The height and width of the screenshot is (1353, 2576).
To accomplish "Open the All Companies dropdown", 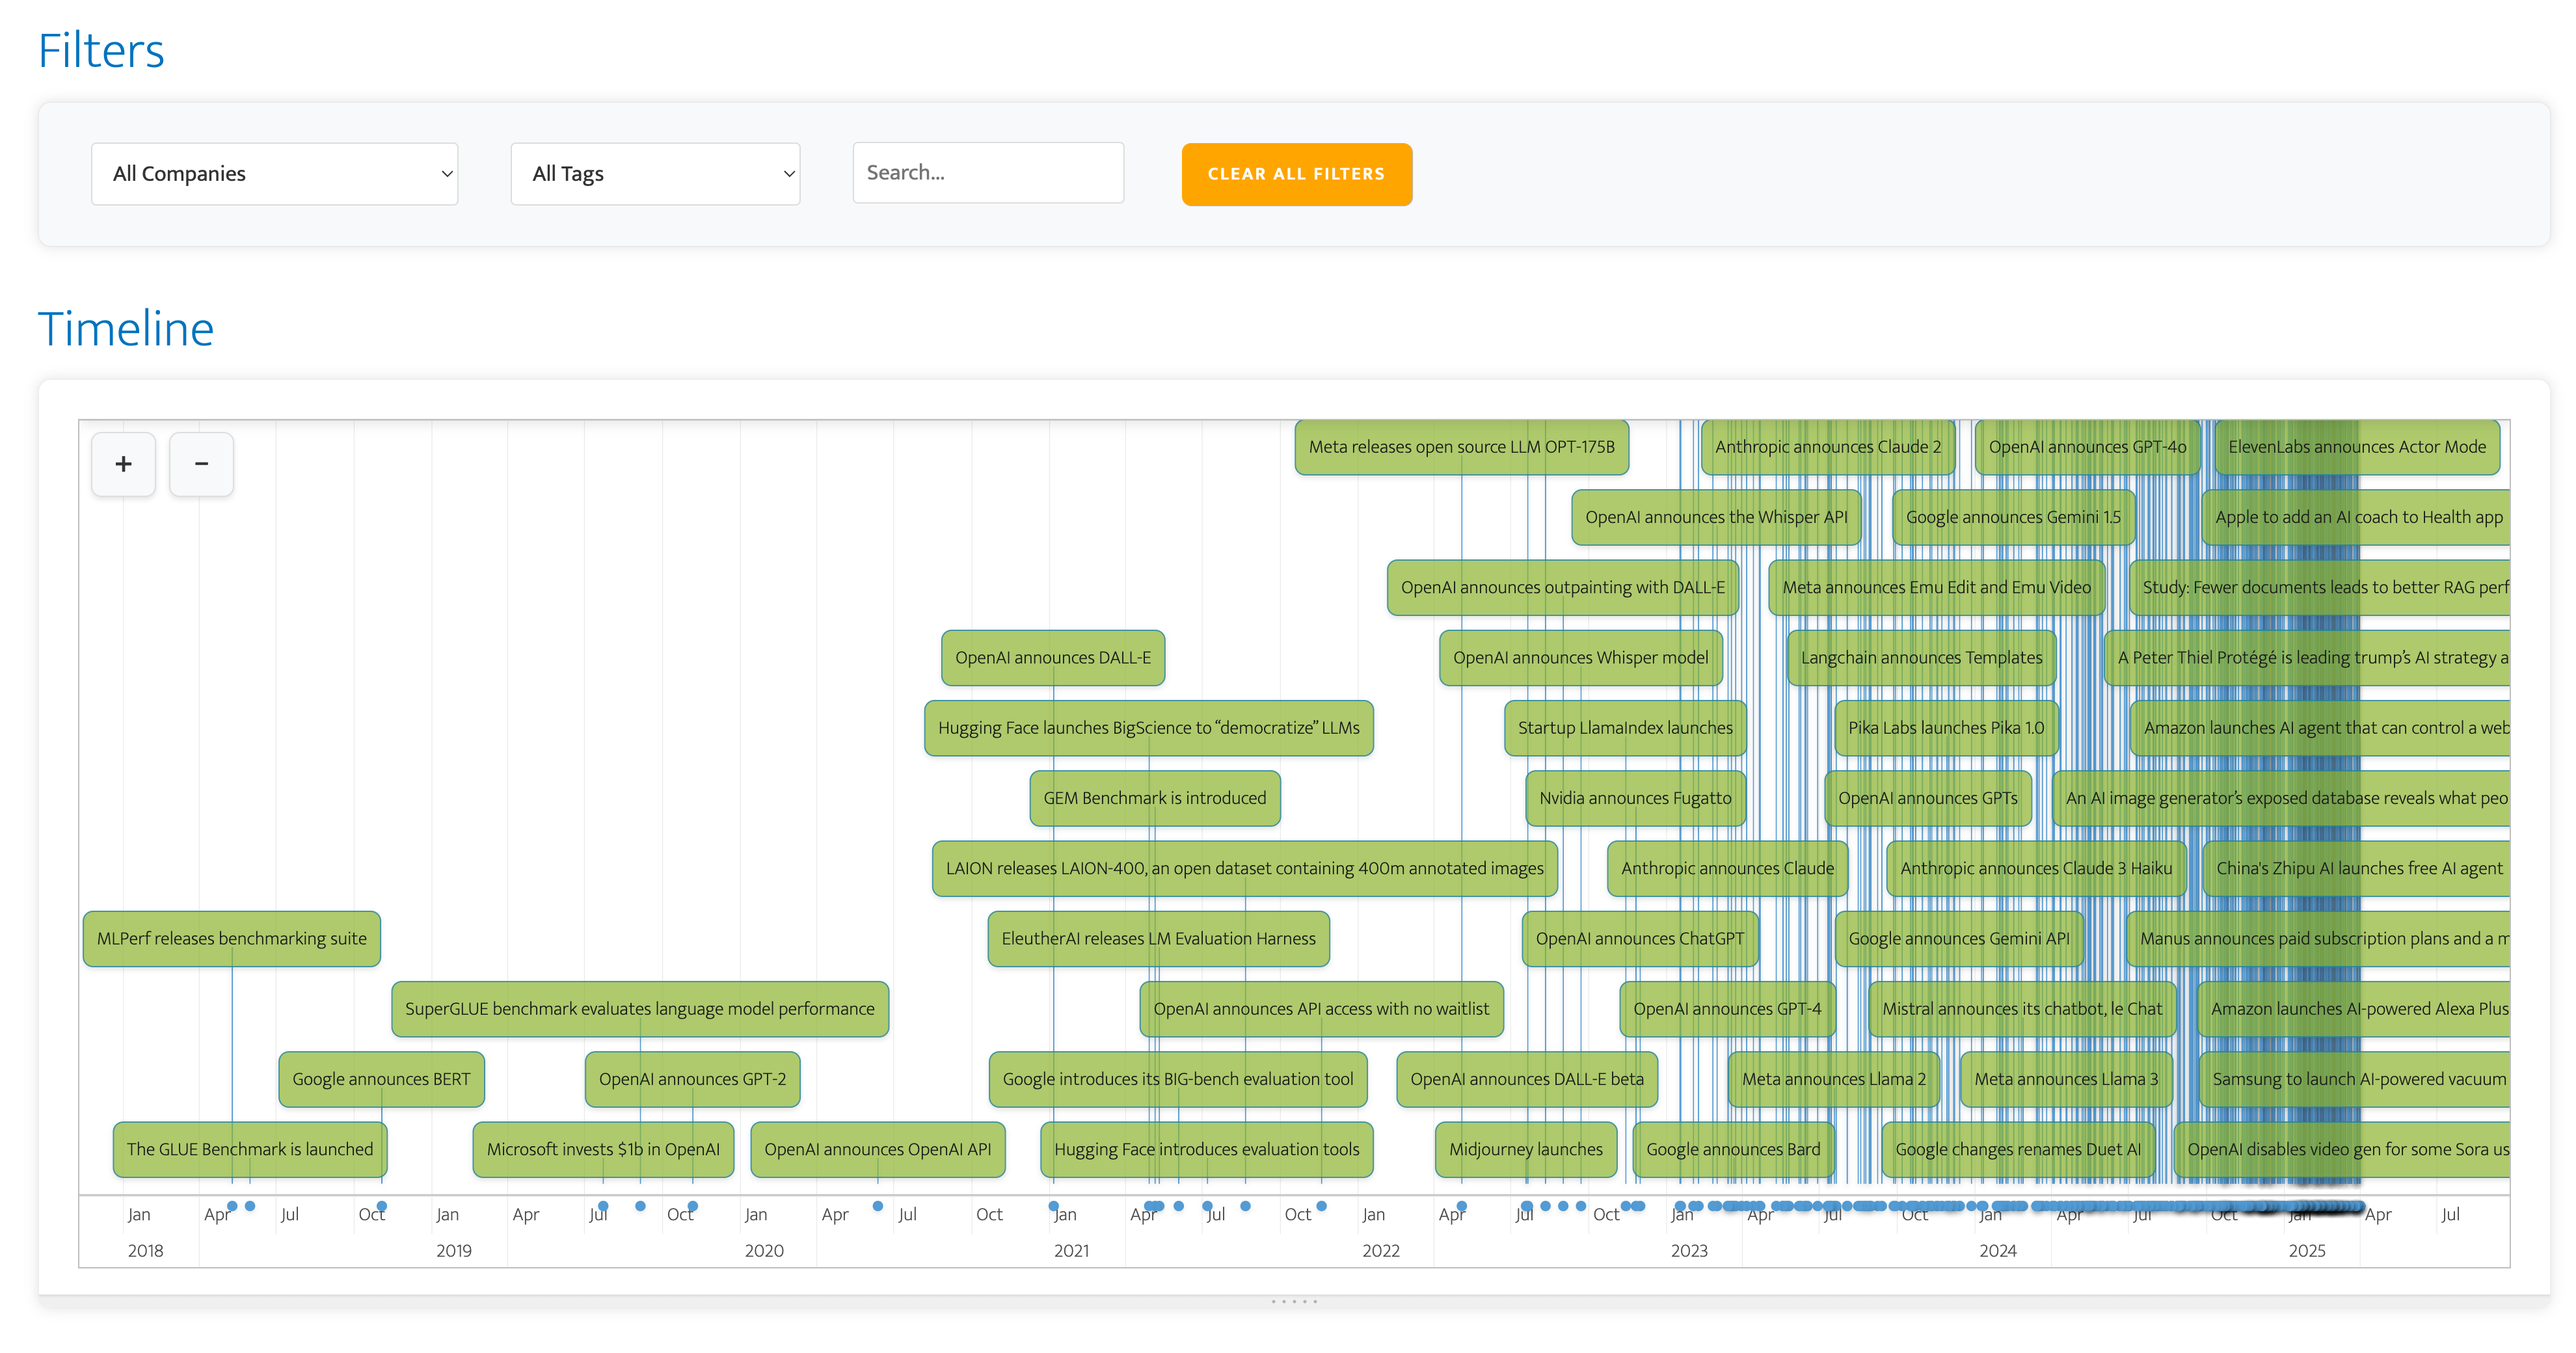I will 274,174.
